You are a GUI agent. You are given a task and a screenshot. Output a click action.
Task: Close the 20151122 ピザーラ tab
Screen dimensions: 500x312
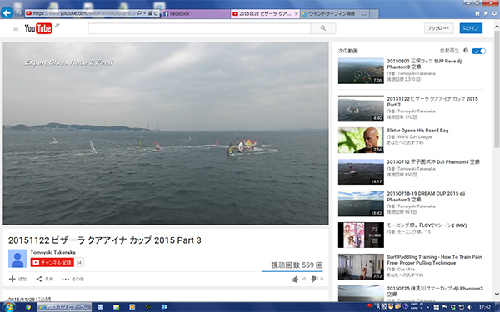point(296,13)
